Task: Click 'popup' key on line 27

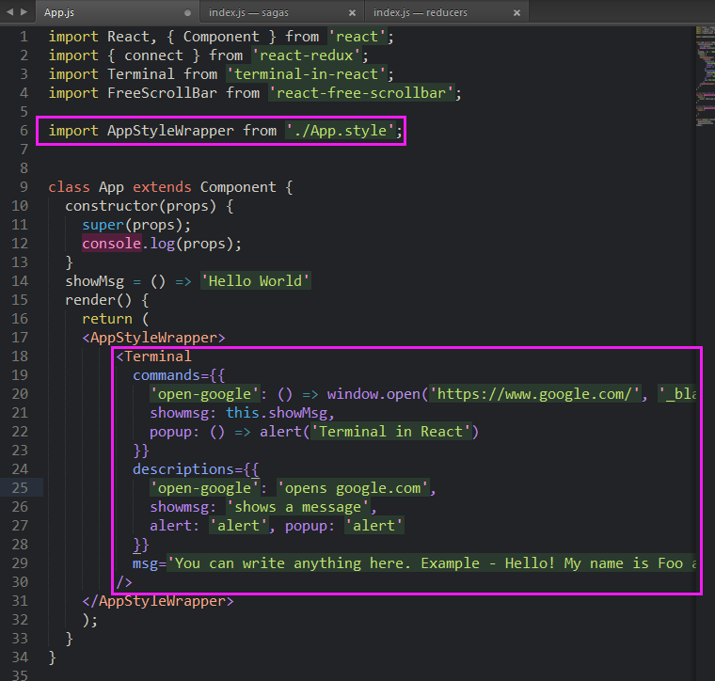Action: pos(306,526)
